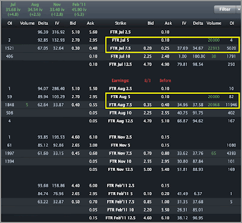The image size is (242, 223).
Task: Click the FTR Jul 10 put bid 2.25
Action: [148, 56]
